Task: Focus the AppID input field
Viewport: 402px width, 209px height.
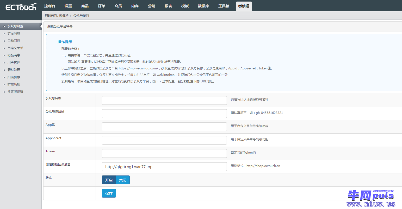Action: 164,127
